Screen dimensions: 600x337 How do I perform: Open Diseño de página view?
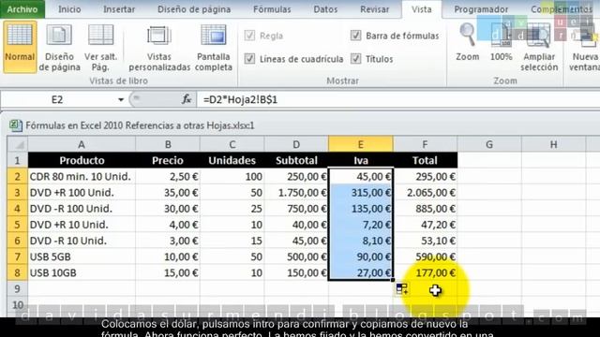59,48
